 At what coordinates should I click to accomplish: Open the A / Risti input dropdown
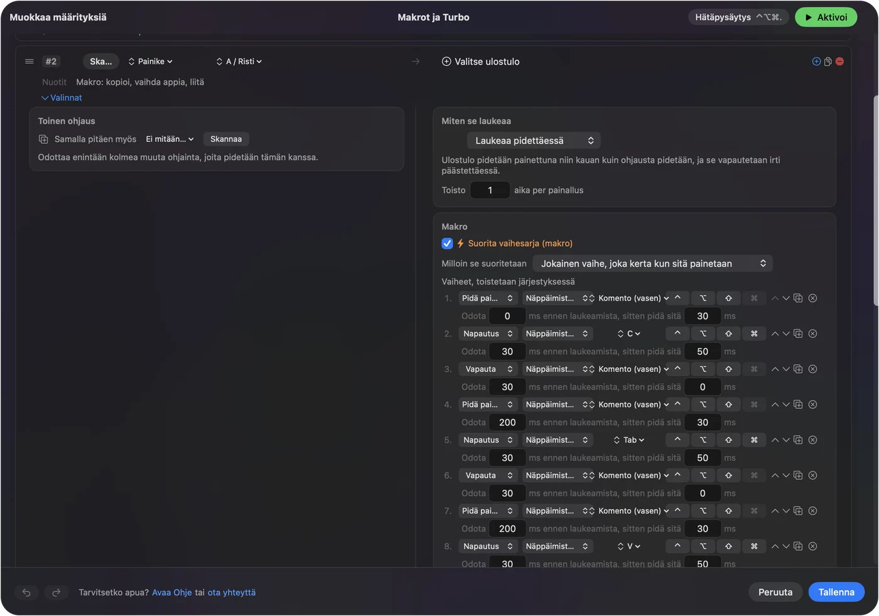click(239, 62)
